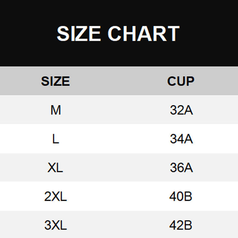The height and width of the screenshot is (238, 238).
Task: Select the 2XL size cell
Action: (55, 197)
